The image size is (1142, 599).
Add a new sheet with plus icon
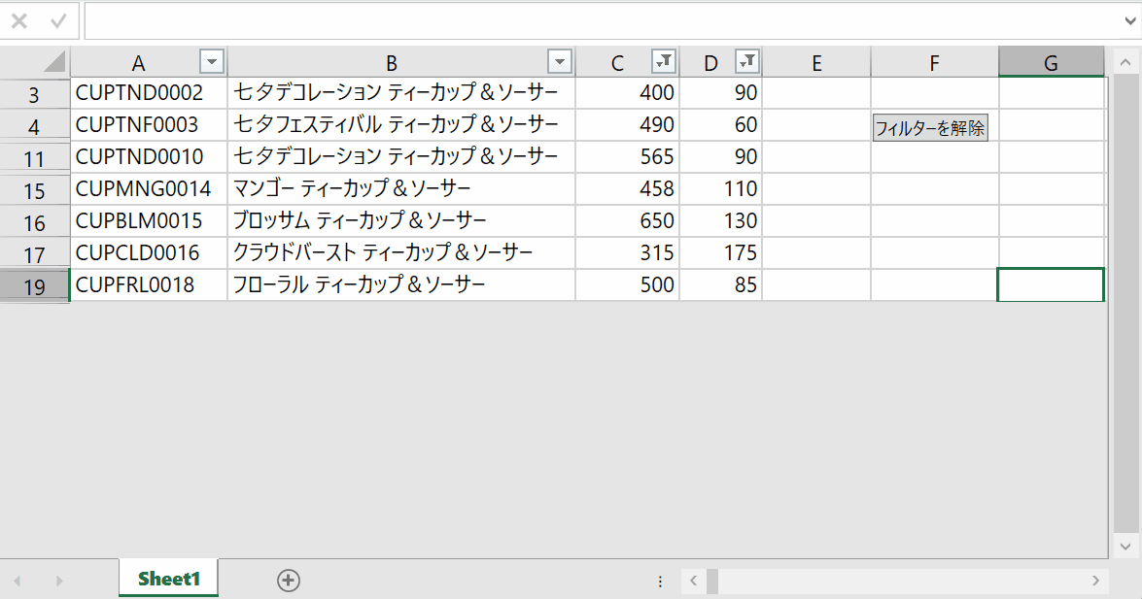tap(289, 581)
